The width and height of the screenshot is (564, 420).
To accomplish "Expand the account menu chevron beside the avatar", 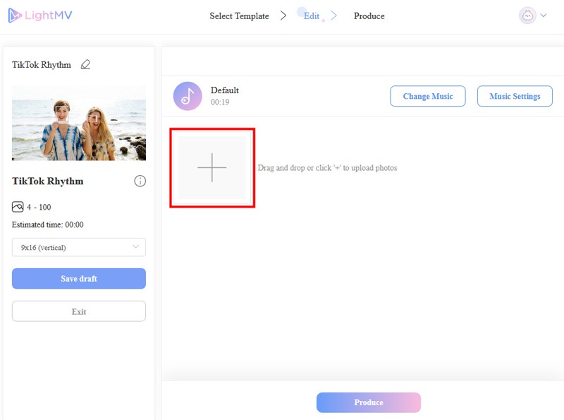I will [x=544, y=15].
